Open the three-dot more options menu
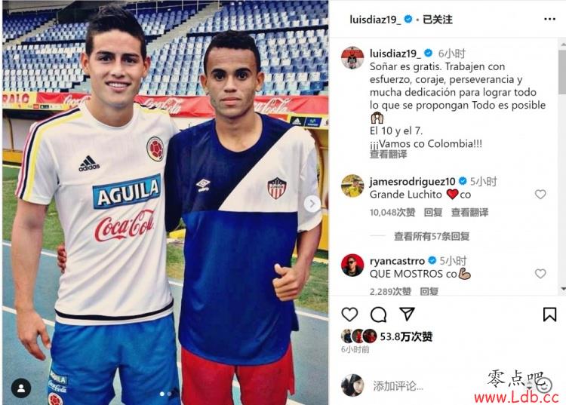 (549, 19)
